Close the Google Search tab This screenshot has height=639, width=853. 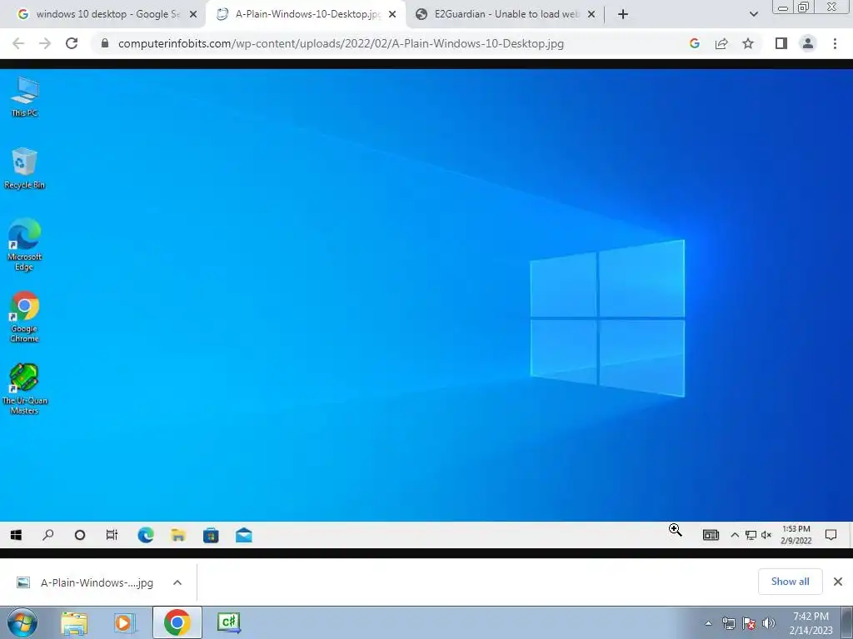click(193, 14)
